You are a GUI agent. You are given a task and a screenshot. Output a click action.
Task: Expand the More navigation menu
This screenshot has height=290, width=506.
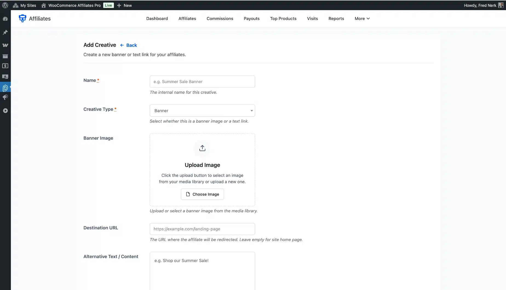pyautogui.click(x=362, y=19)
